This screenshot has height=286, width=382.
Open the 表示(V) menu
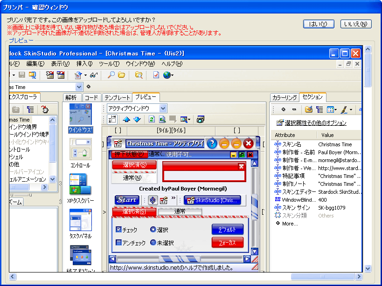pyautogui.click(x=60, y=64)
